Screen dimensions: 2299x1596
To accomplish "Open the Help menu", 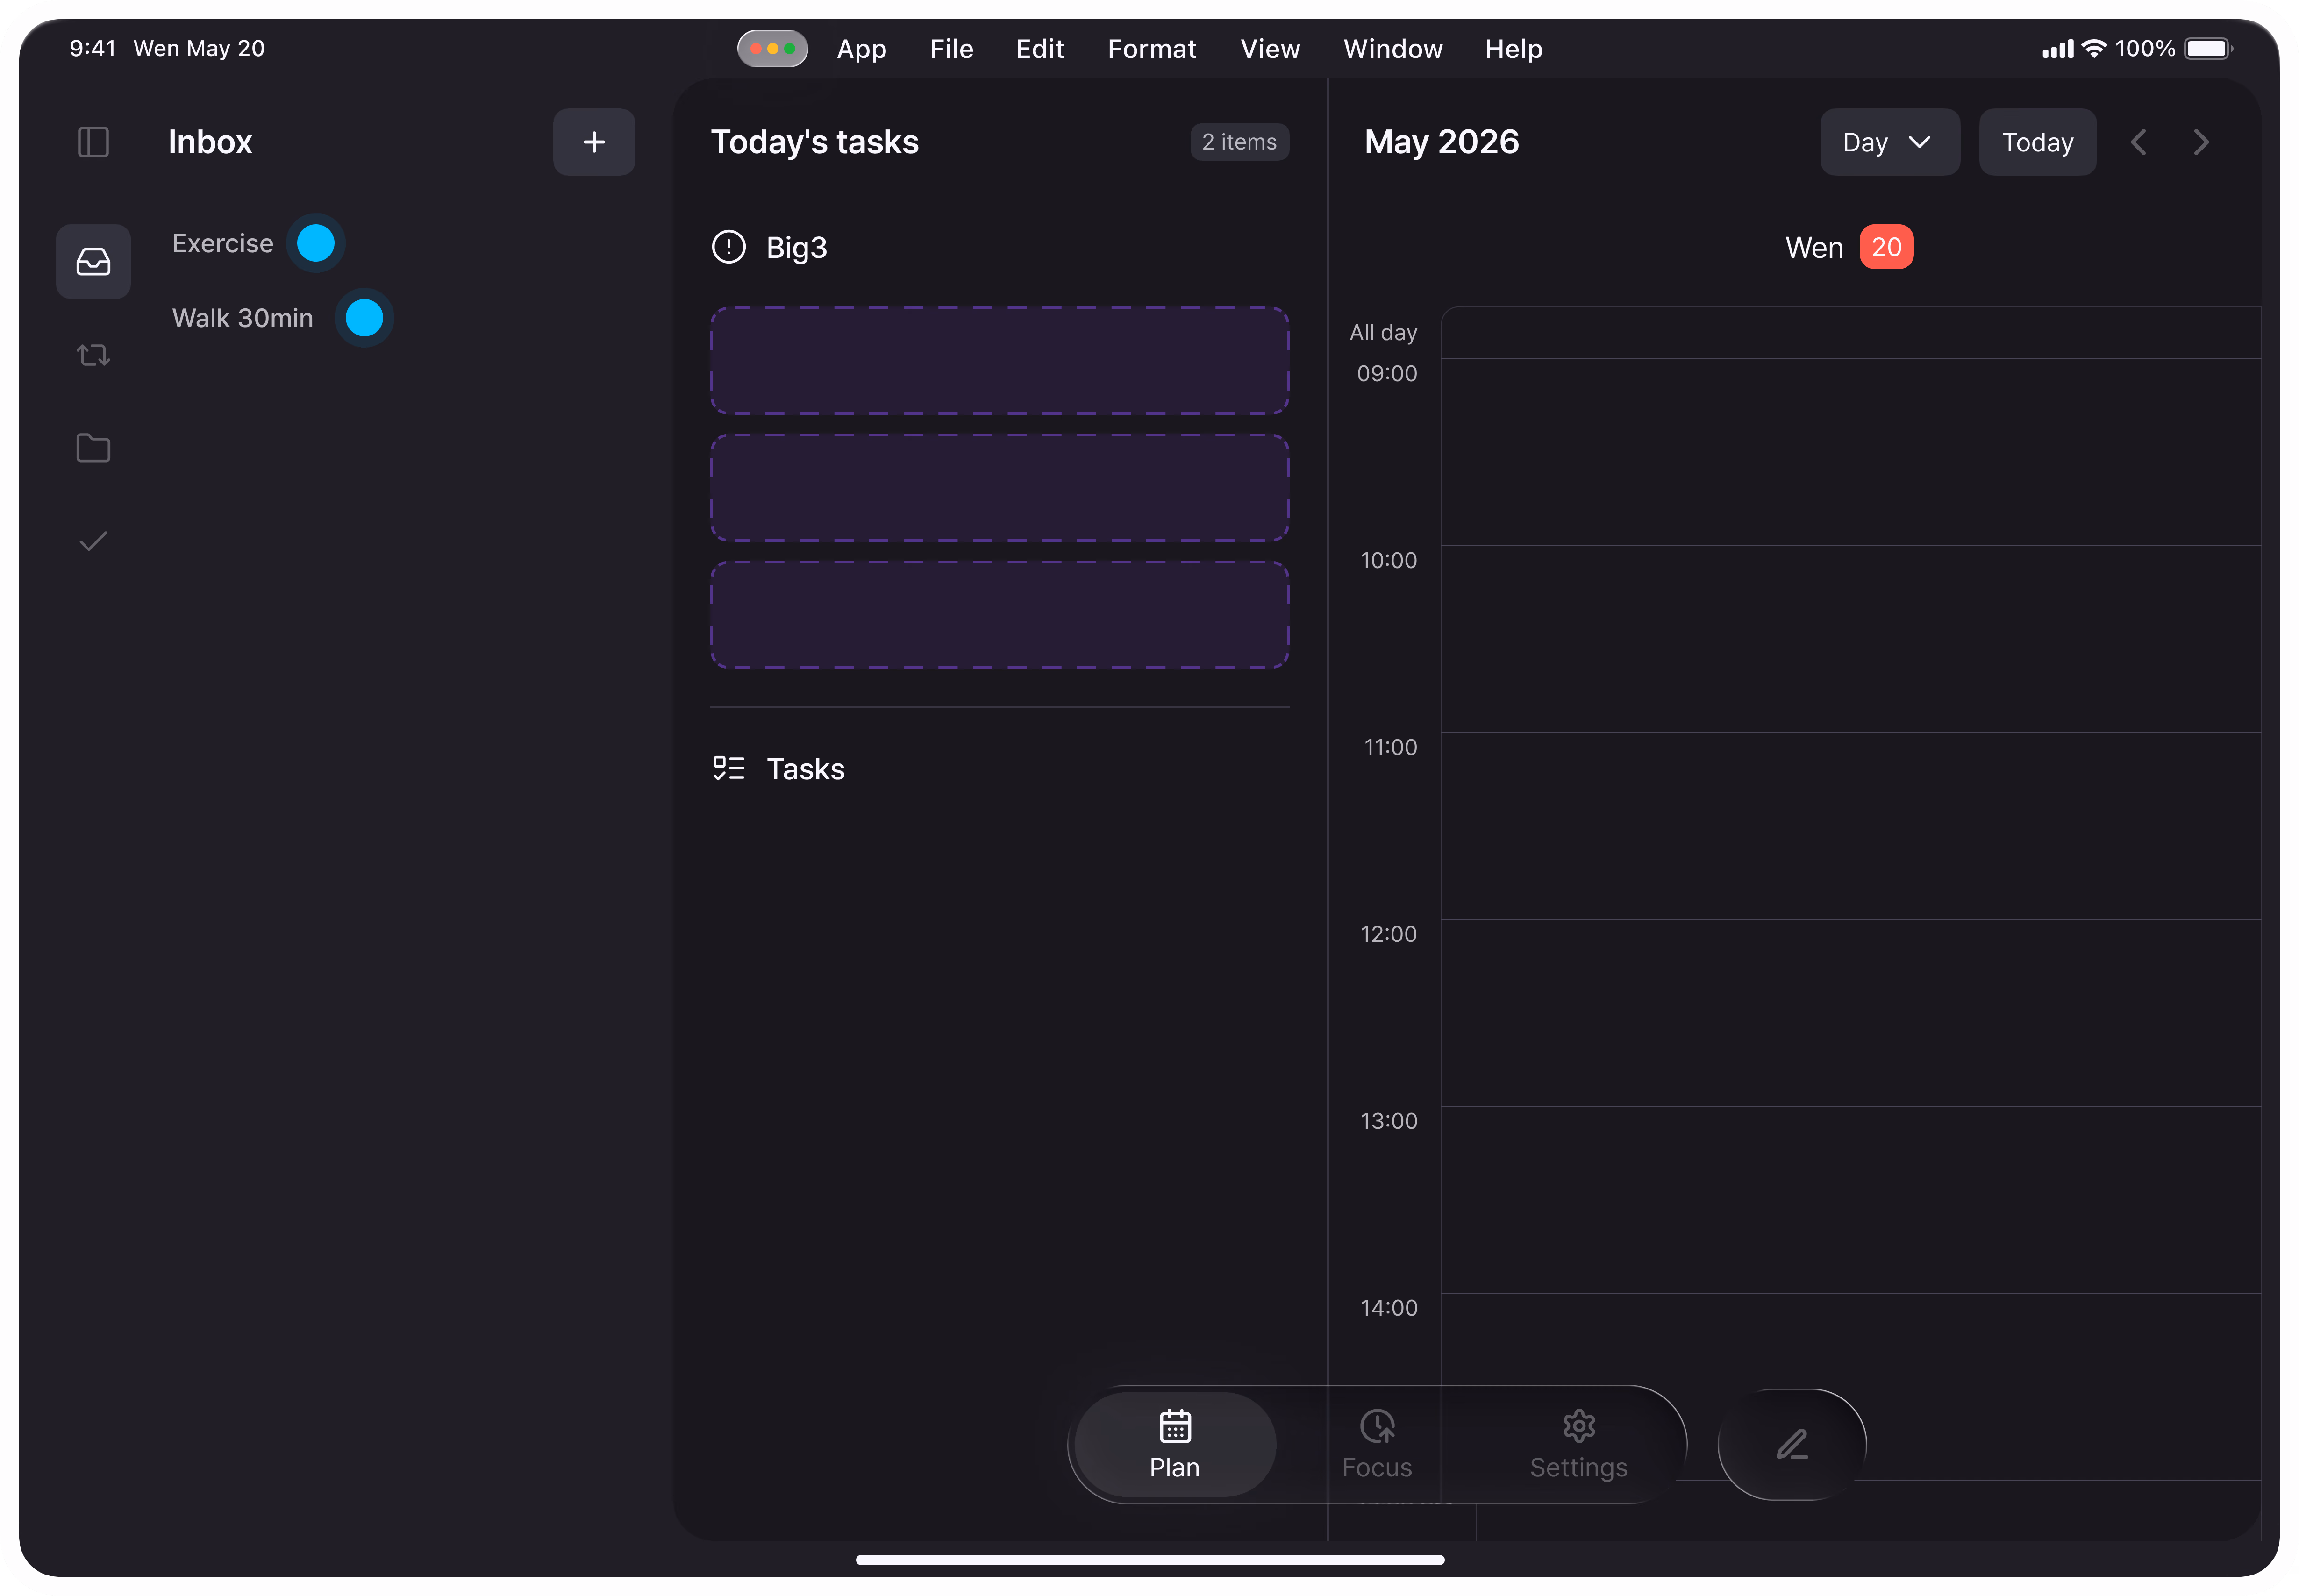I will tap(1513, 49).
